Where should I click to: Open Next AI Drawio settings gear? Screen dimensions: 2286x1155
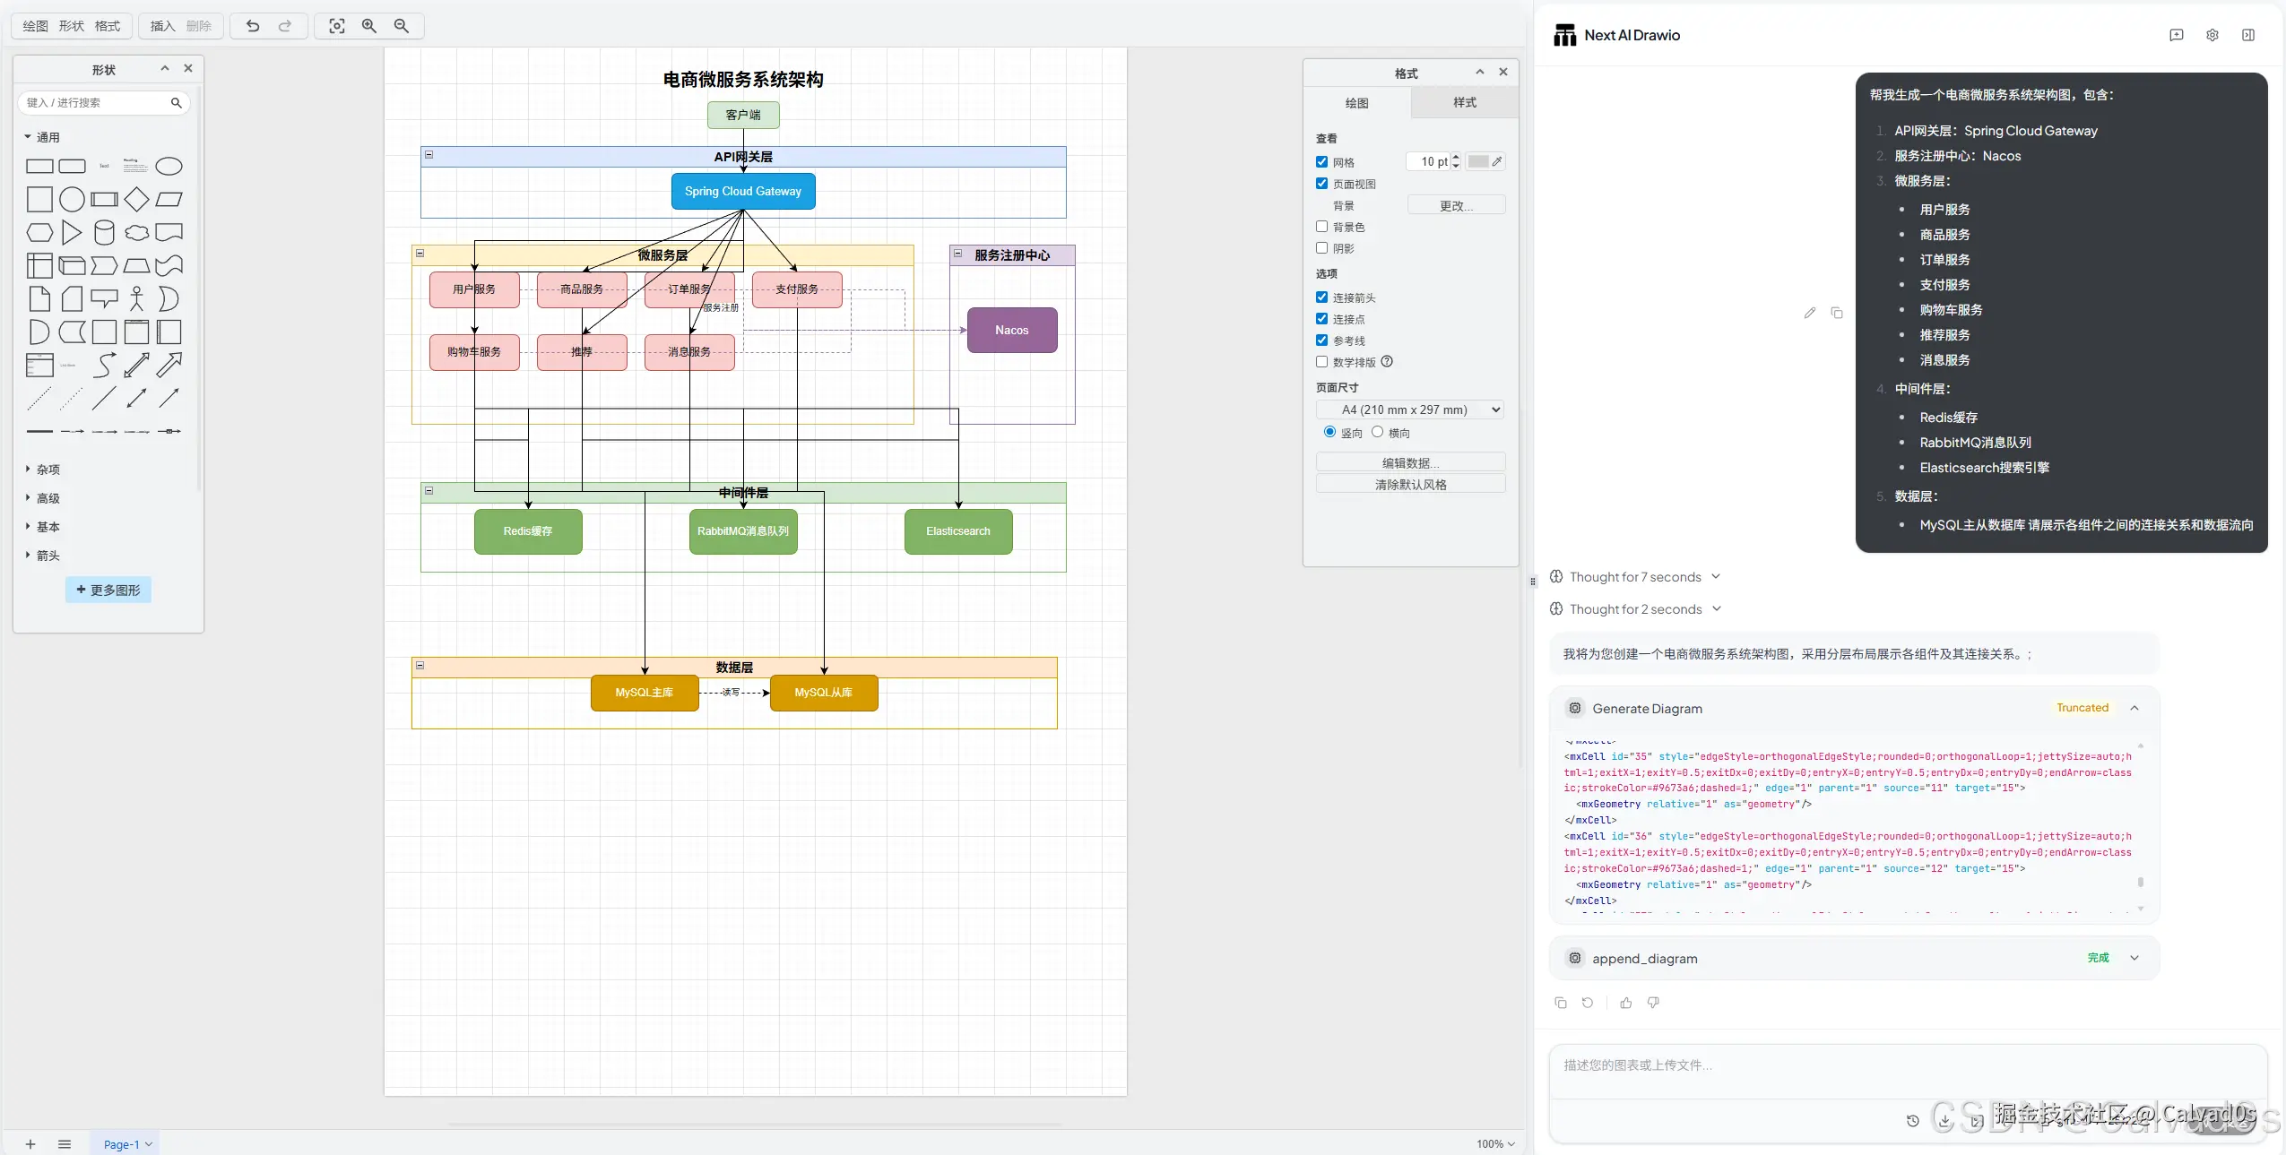coord(2212,35)
